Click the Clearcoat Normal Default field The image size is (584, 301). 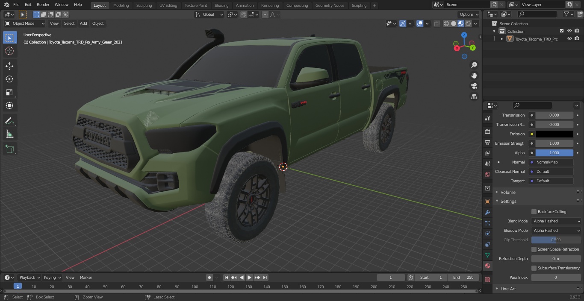pos(551,172)
